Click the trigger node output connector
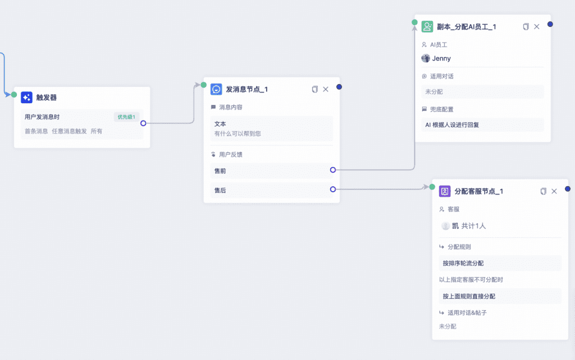Screen dimensions: 575x360 click(x=143, y=123)
